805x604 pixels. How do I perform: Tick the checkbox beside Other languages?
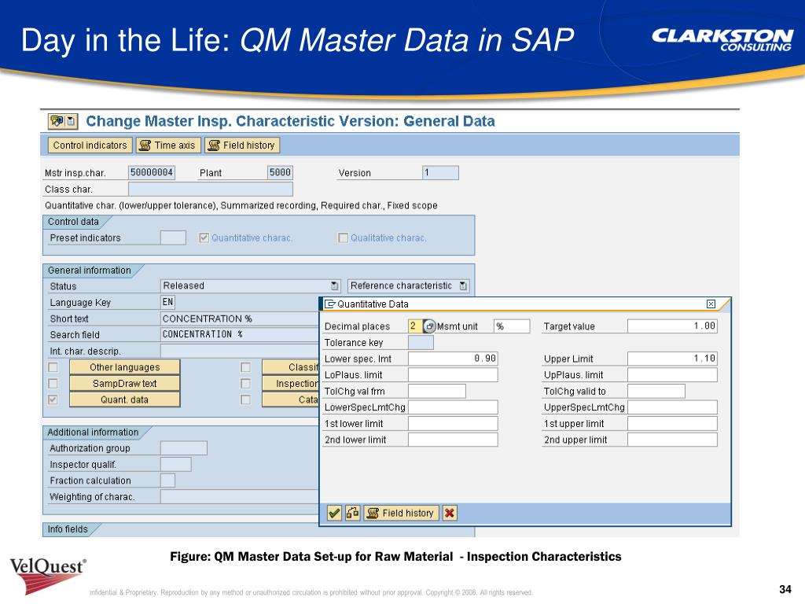(x=53, y=367)
